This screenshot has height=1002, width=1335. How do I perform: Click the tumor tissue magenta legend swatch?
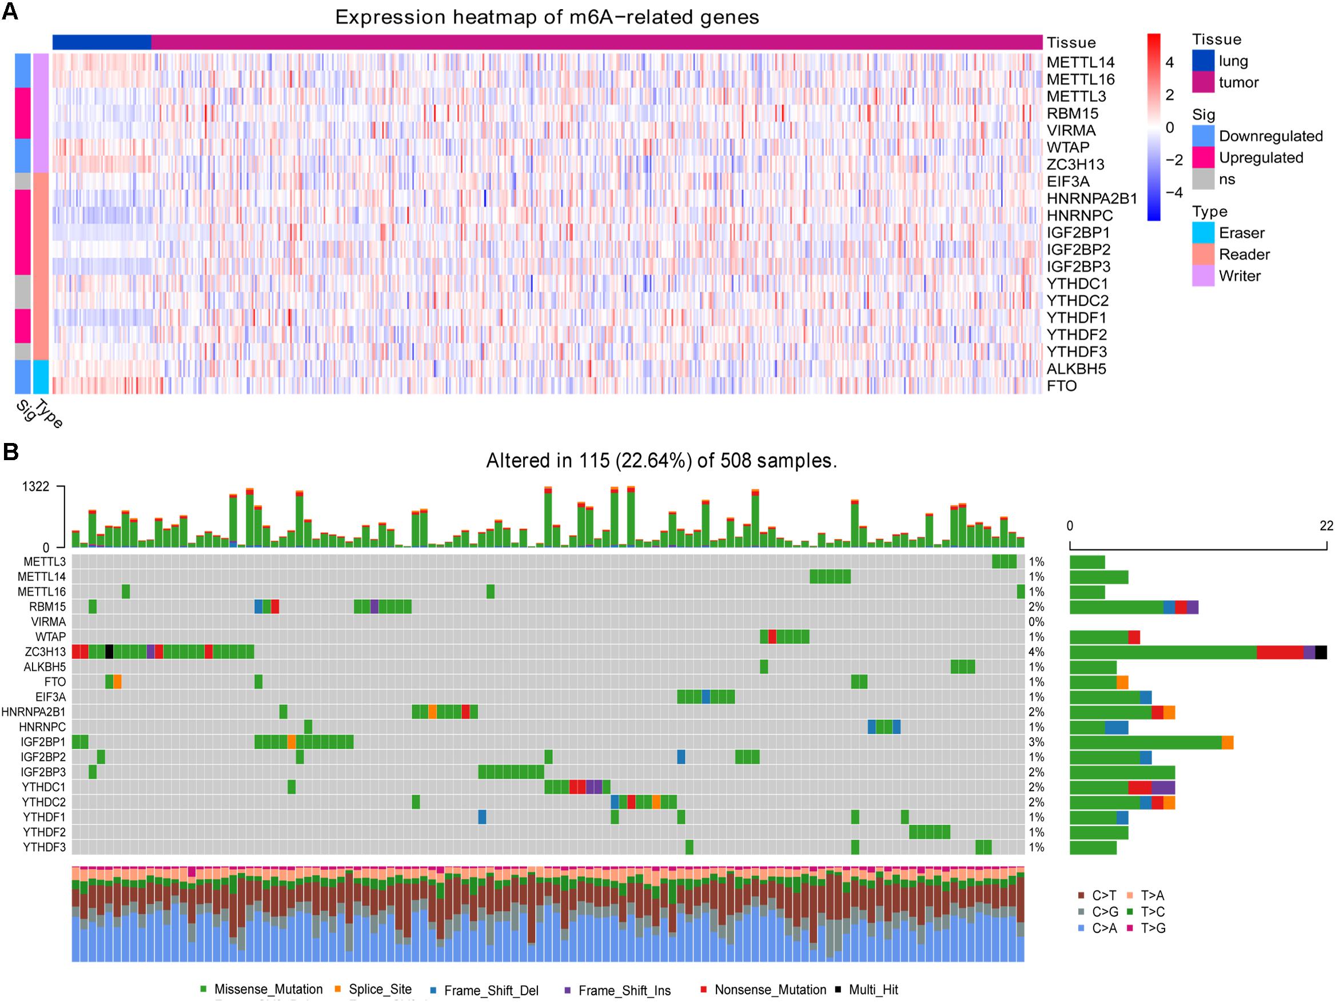(x=1203, y=83)
